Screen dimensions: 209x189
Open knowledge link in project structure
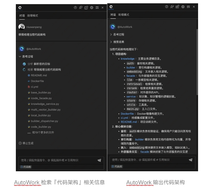point(128,59)
